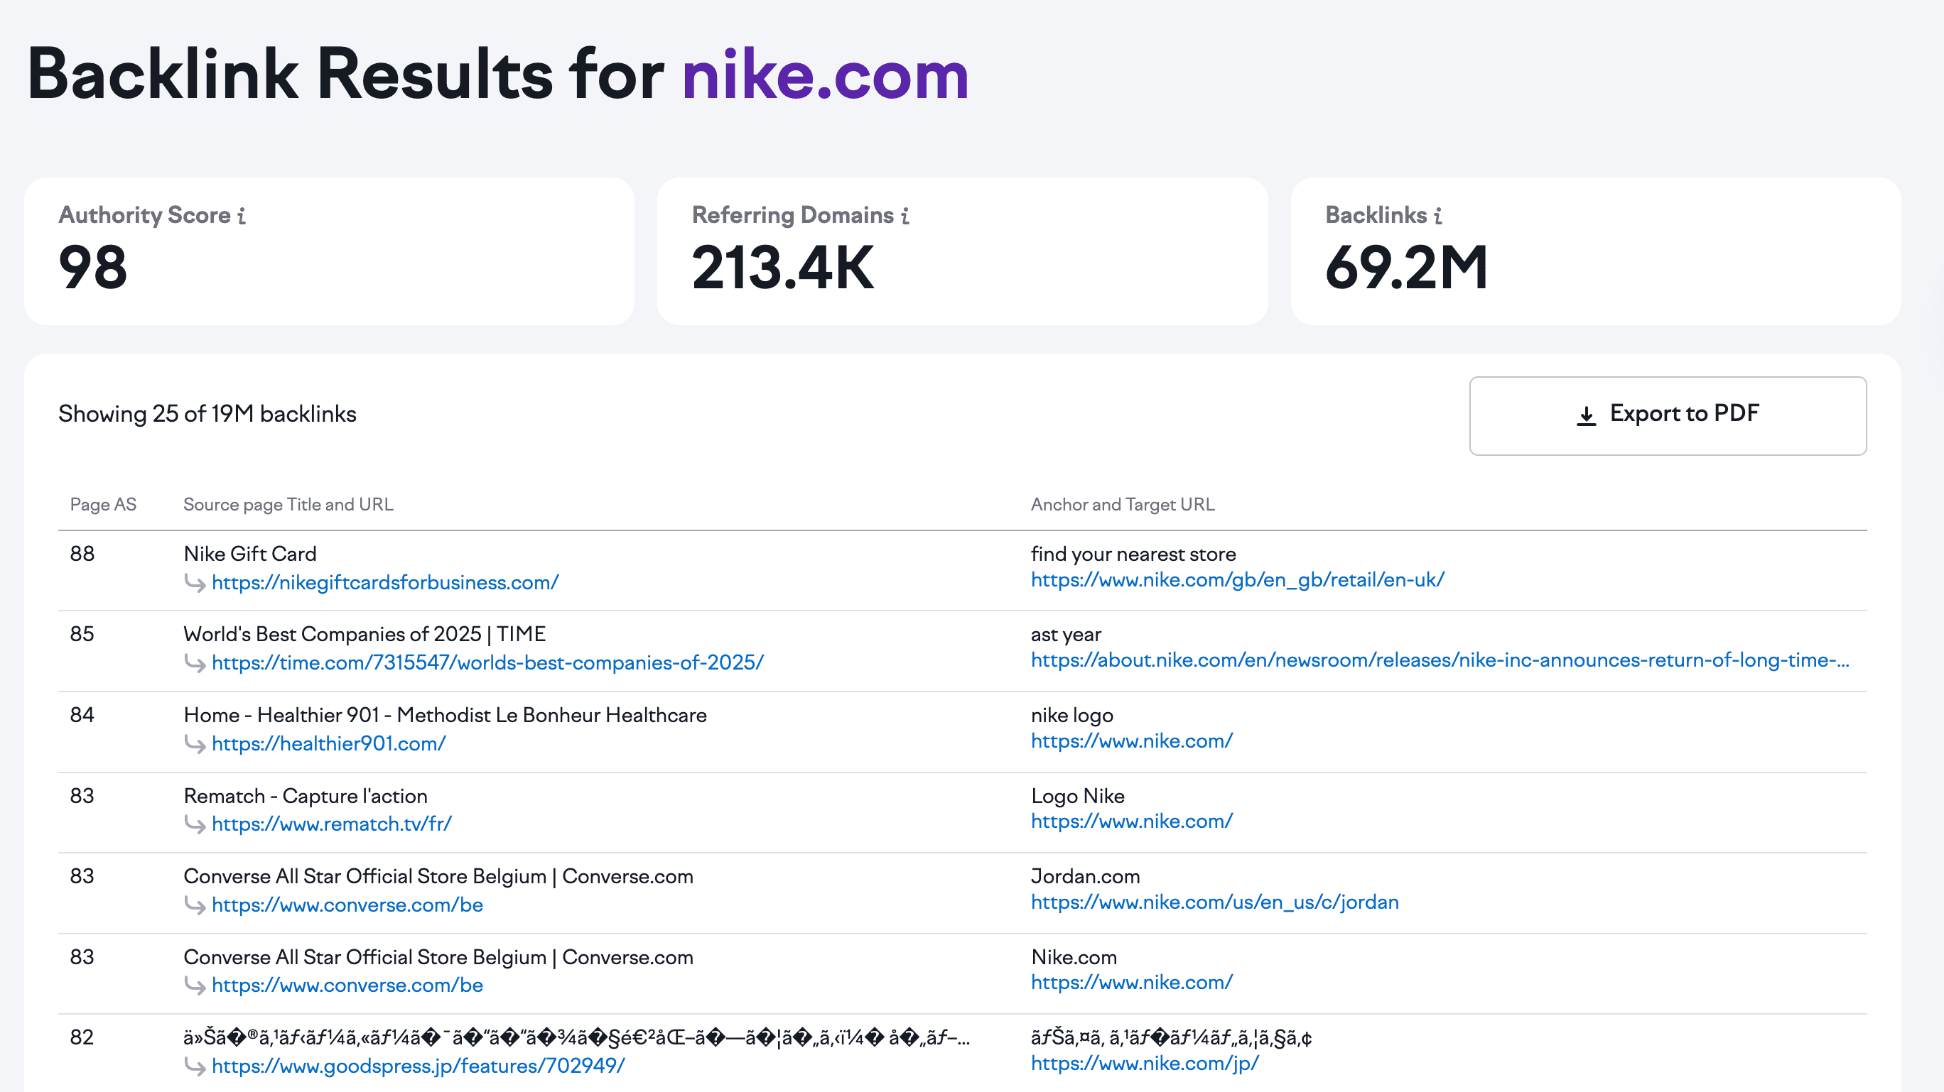
Task: Open the rematch.tv French page link
Action: (332, 824)
